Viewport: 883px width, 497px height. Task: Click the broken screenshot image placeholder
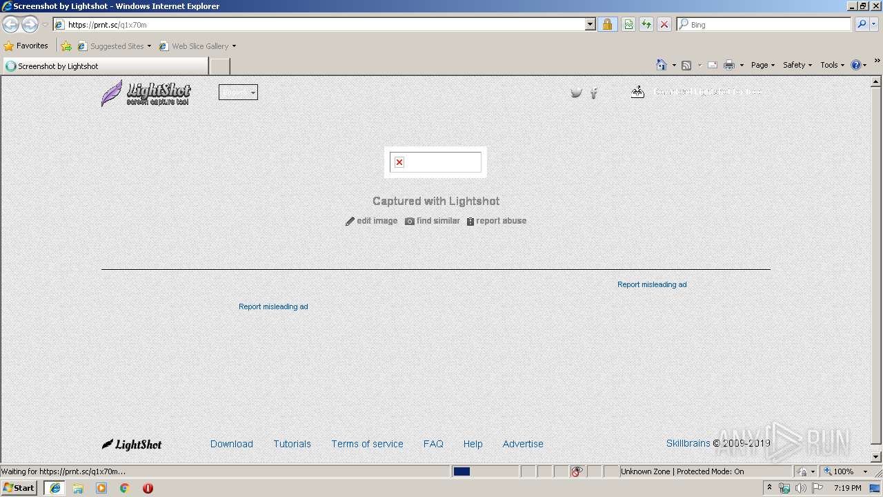(435, 162)
